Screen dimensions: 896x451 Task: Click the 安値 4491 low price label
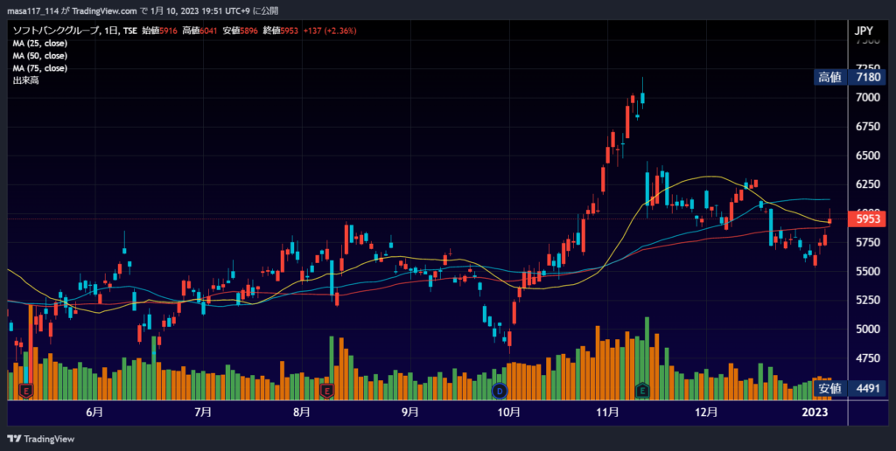point(850,388)
